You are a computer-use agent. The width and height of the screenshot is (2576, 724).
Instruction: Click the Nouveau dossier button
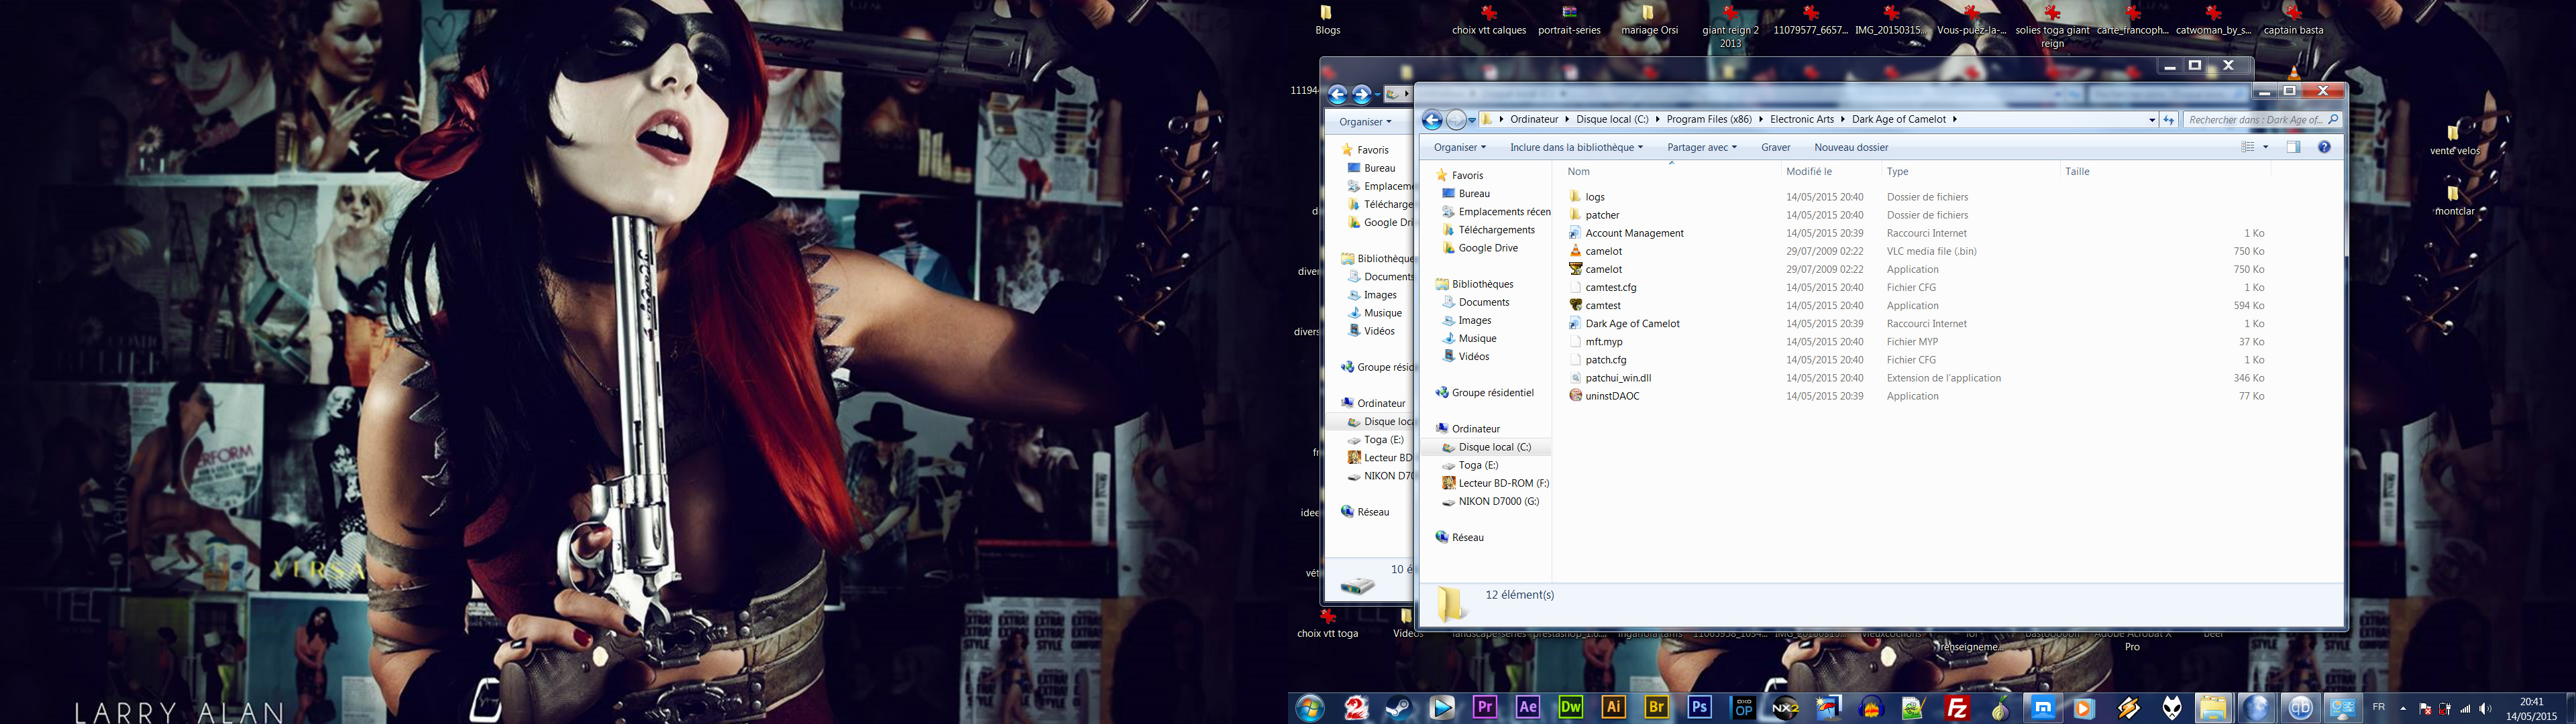1851,147
